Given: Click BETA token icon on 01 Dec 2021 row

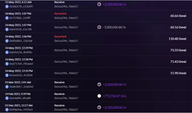Looking at the screenshot, I should click(99, 107).
